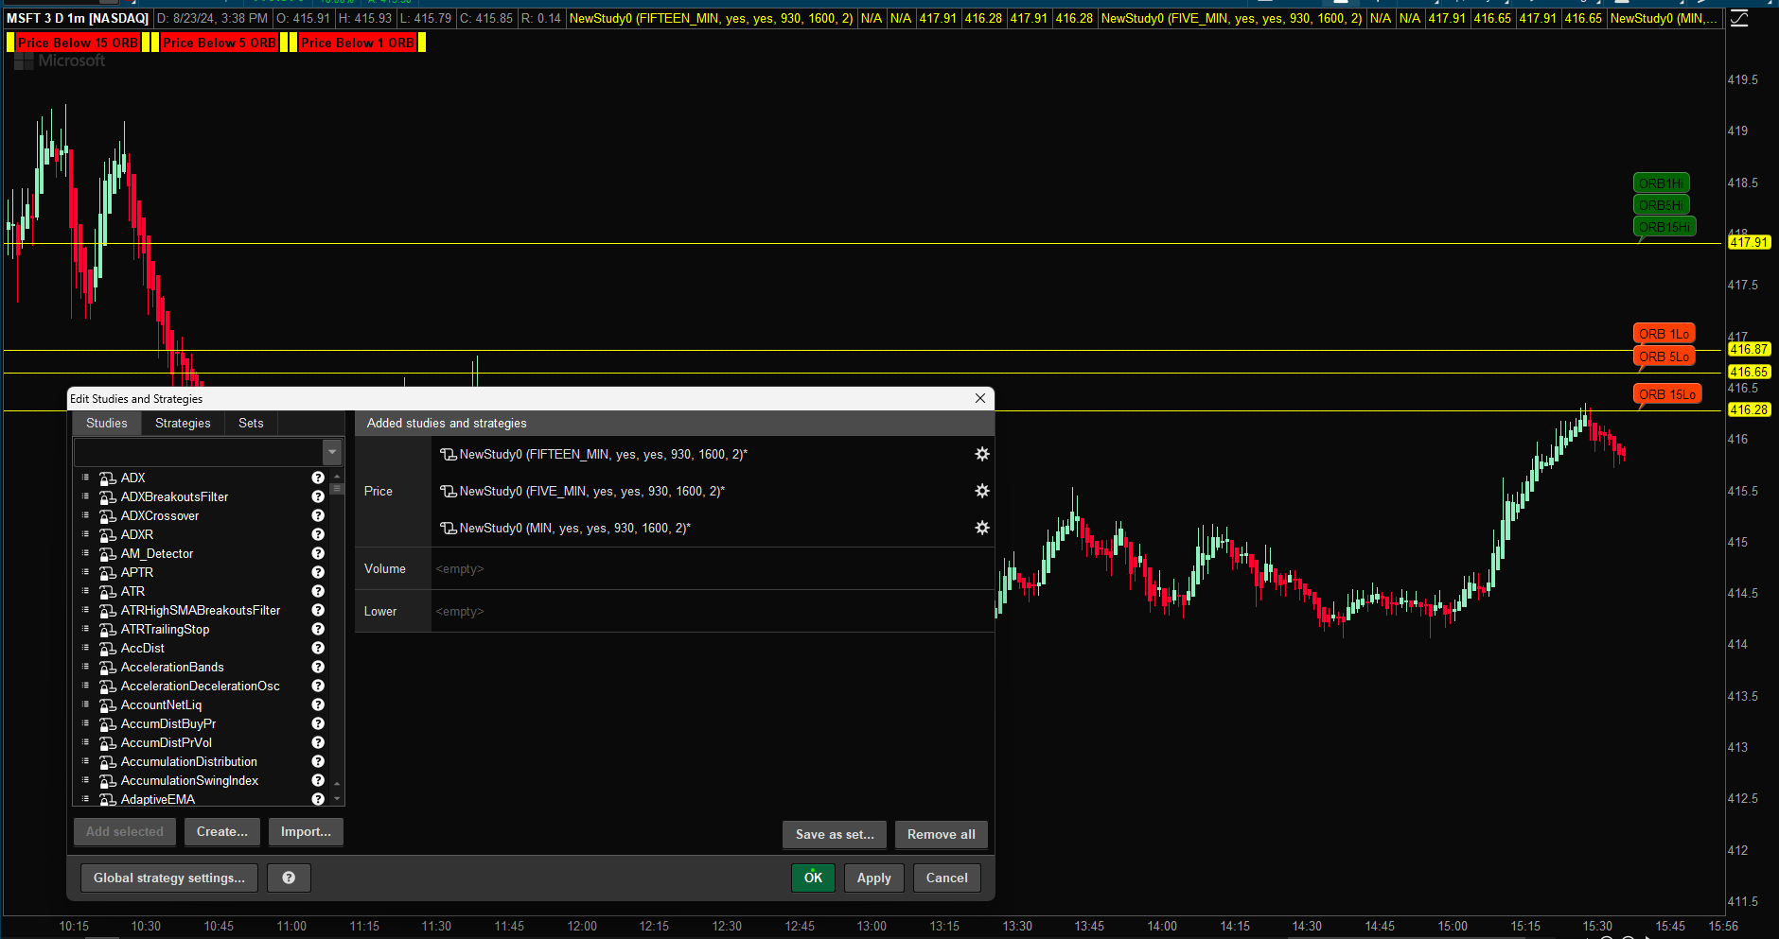Show help for ADXCrossover study

[x=318, y=515]
